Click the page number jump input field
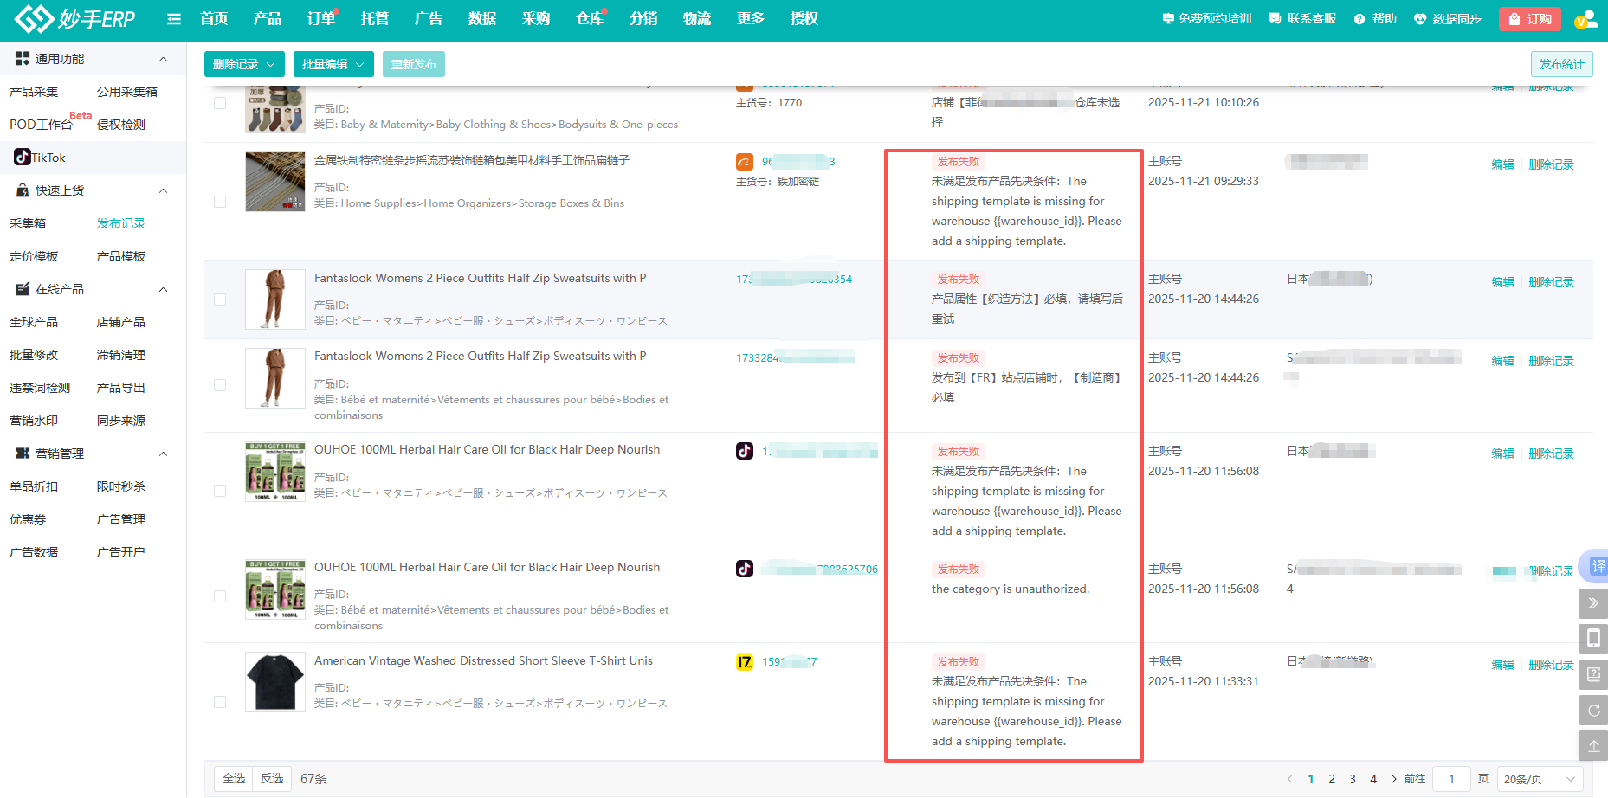 pos(1451,779)
